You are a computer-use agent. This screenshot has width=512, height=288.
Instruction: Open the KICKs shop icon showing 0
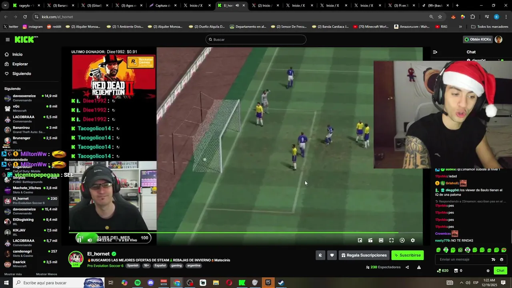click(458, 271)
